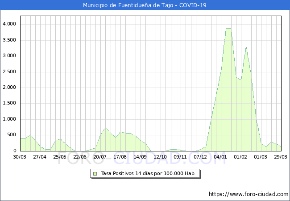Click the x-axis date label 12/10
Viewport: 290px width, 201px height.
pyautogui.click(x=160, y=157)
